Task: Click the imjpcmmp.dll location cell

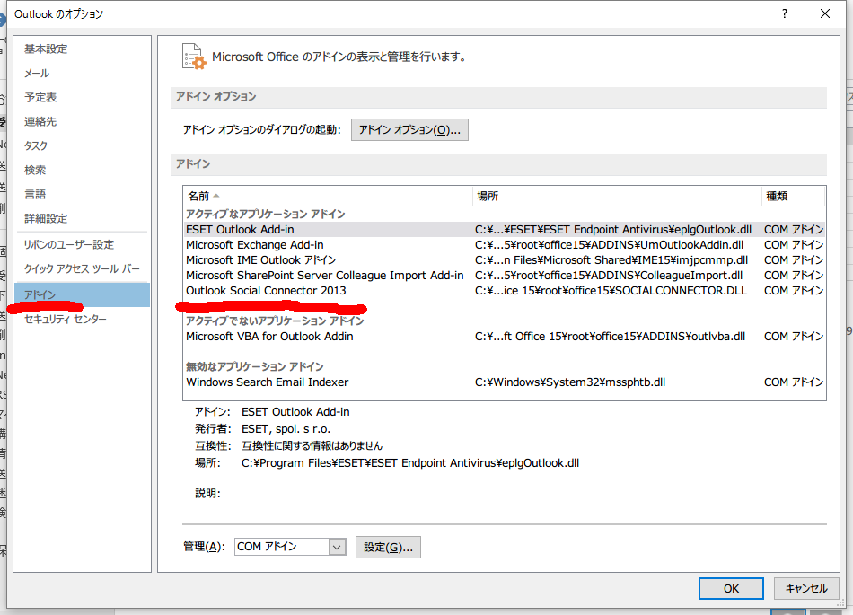Action: (x=611, y=260)
